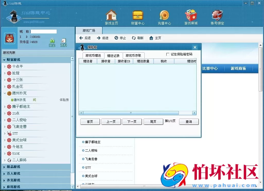
Task: Collapse the 德州扑克 tree node
Action: click(x=5, y=93)
